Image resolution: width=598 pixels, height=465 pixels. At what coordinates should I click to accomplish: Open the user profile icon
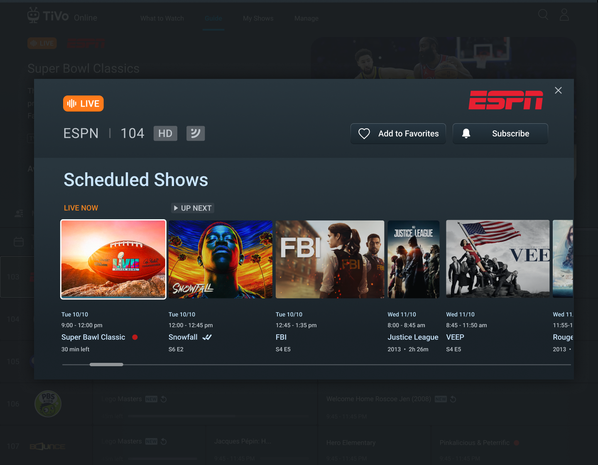[564, 15]
